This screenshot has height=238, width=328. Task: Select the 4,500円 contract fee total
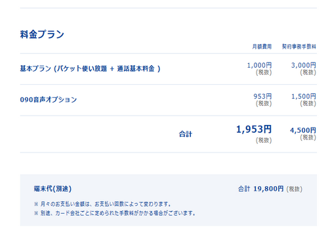303,130
